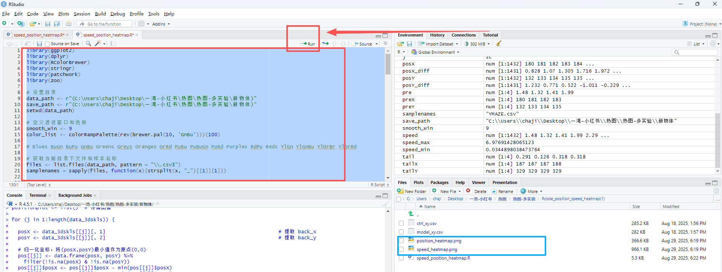
Task: Switch to the History tab
Action: 437,35
